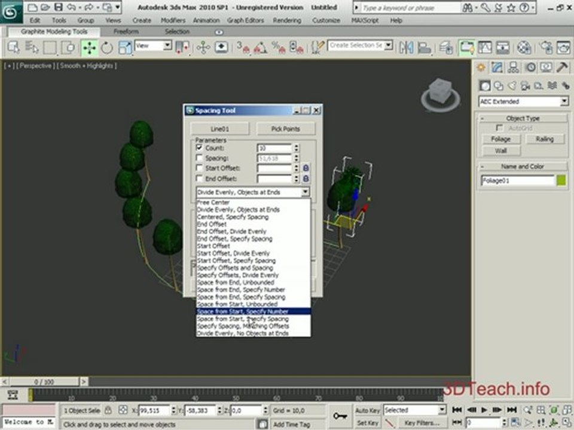Click the Play Animation button

[x=484, y=410]
